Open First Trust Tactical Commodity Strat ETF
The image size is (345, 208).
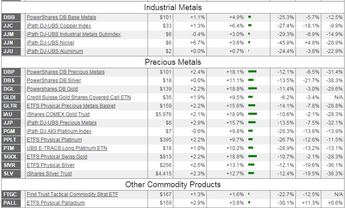coord(72,194)
